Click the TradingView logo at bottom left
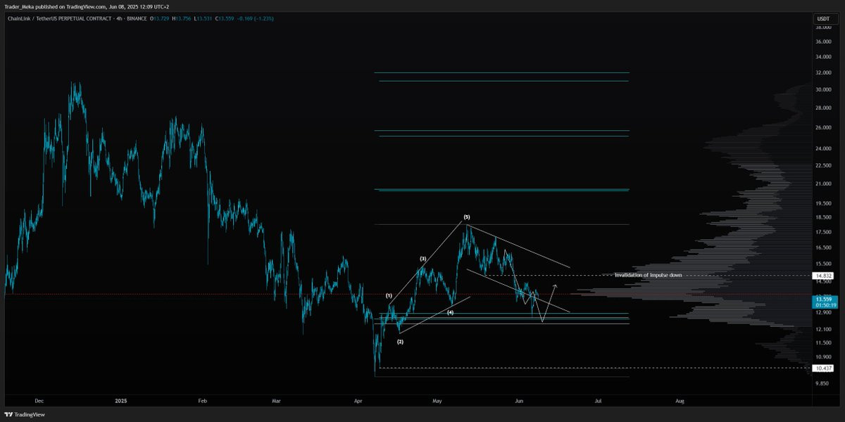The height and width of the screenshot is (422, 845). (x=25, y=414)
